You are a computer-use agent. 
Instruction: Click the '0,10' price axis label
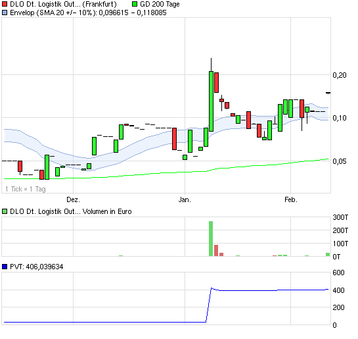click(x=340, y=118)
